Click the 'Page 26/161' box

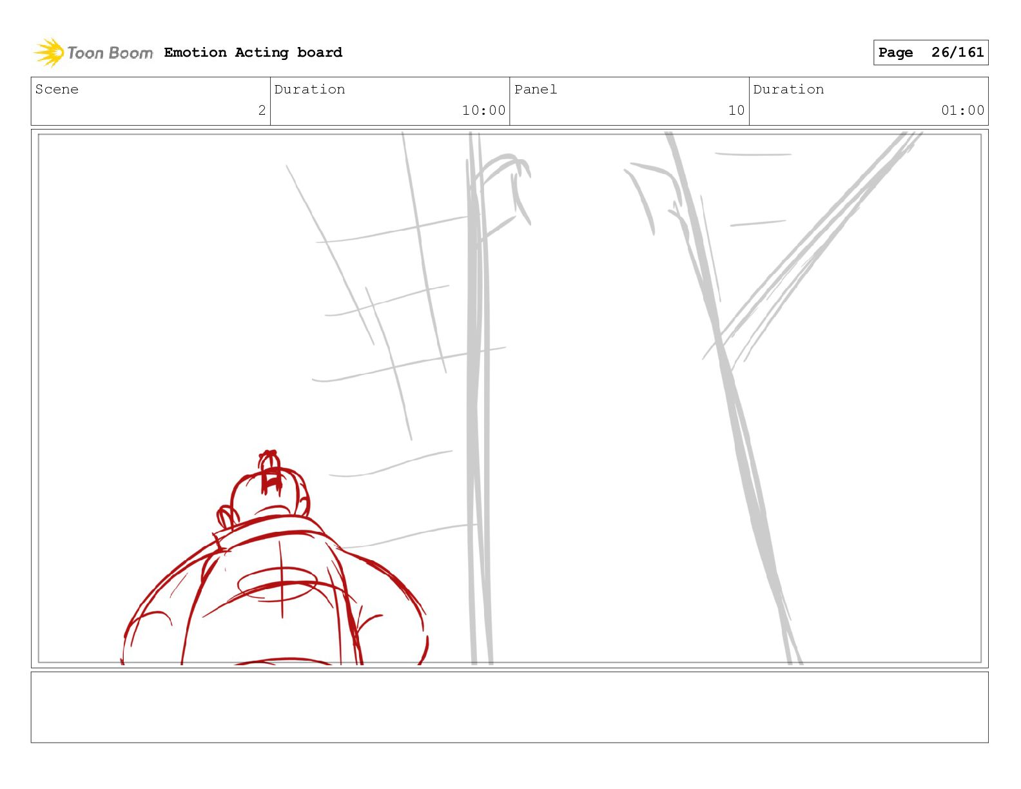pyautogui.click(x=931, y=52)
